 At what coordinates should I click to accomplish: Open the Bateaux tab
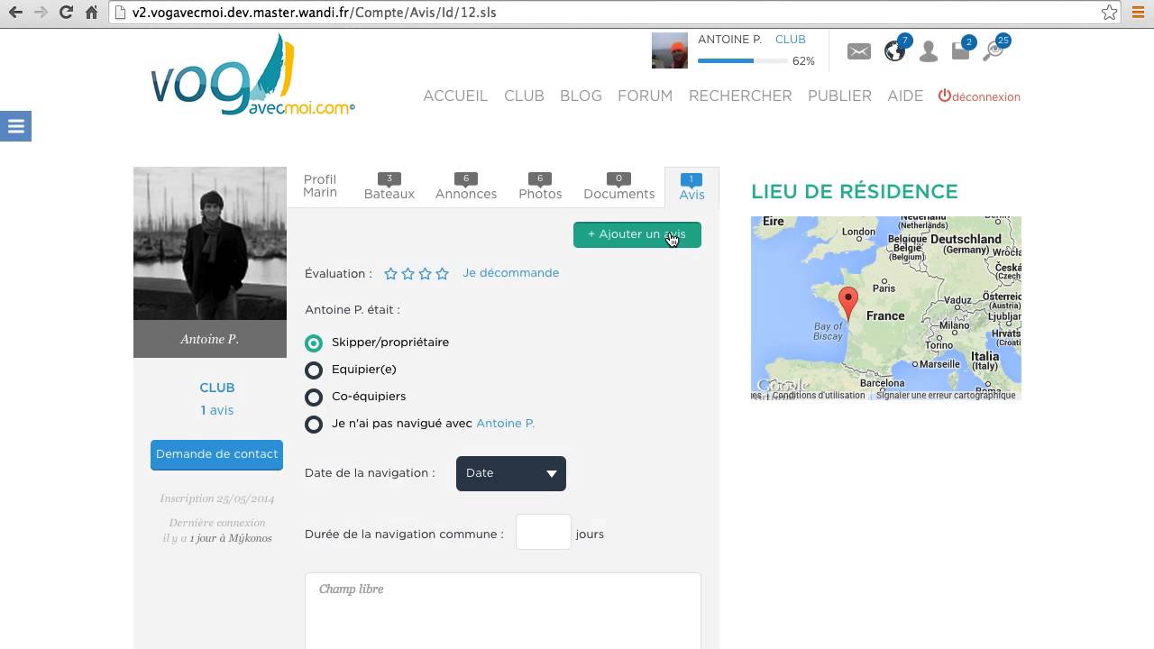coord(389,187)
